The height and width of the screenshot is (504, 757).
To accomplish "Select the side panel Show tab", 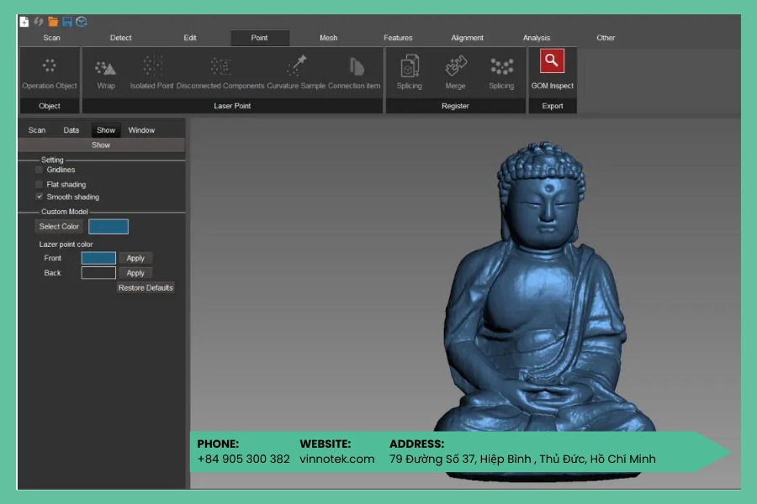I will tap(106, 130).
